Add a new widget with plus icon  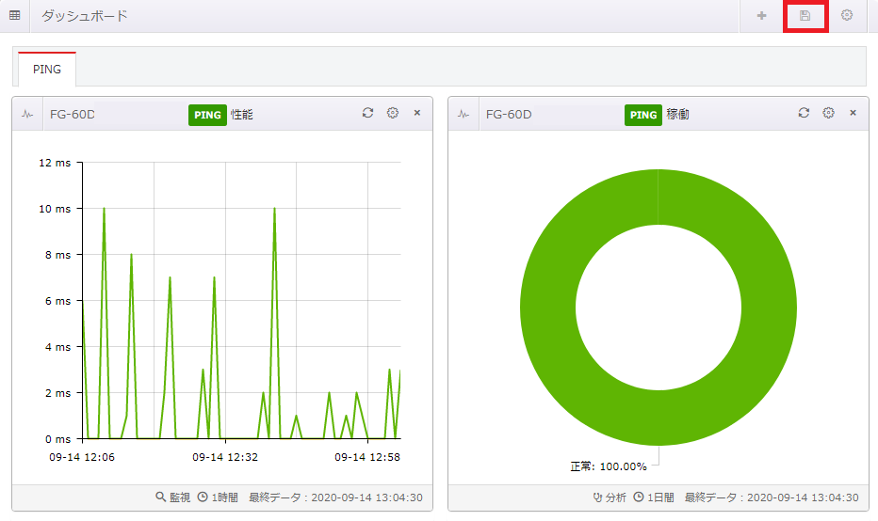(x=761, y=16)
